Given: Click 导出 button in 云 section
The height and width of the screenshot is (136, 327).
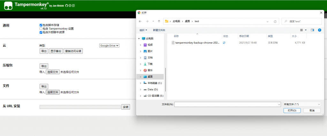Looking at the screenshot, I should (44, 51).
